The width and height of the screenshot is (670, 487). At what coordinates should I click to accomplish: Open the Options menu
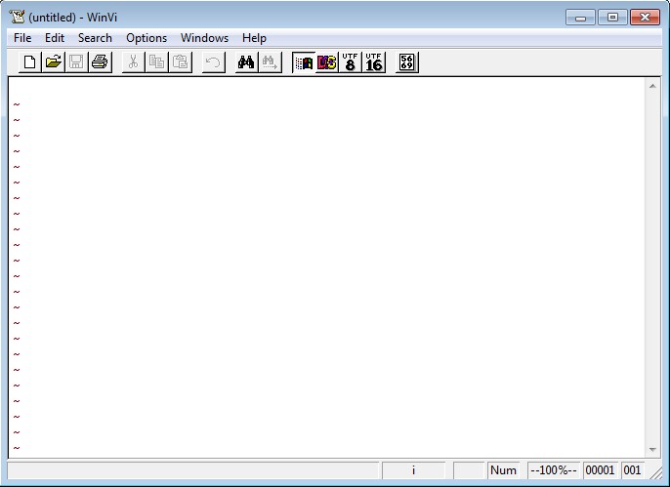tap(147, 38)
